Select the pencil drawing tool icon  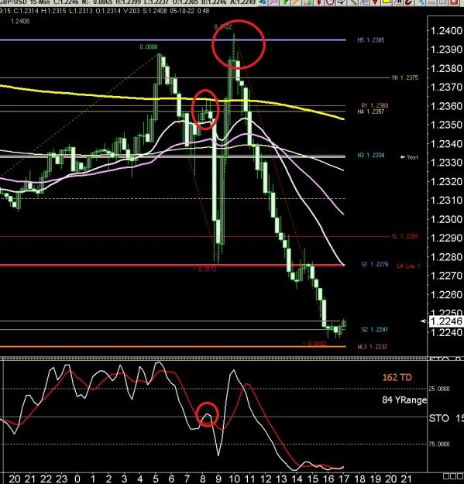point(353,2)
